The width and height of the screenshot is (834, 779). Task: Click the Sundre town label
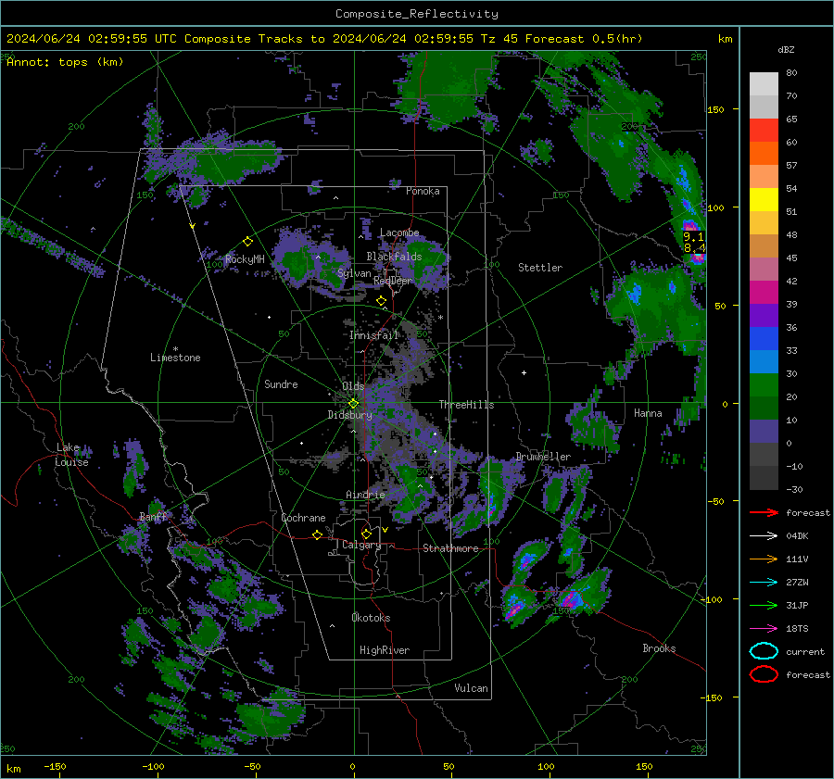pyautogui.click(x=281, y=383)
